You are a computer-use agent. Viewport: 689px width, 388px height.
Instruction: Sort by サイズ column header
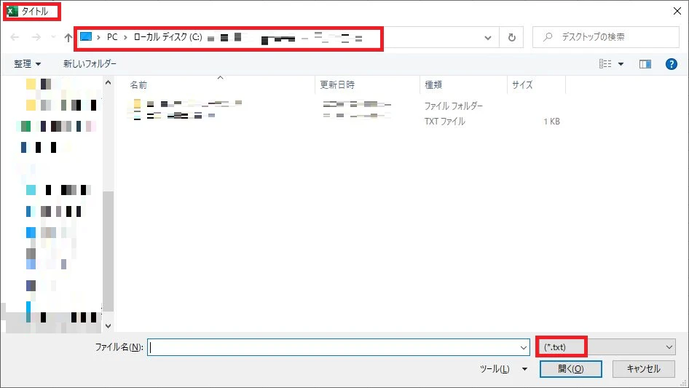(522, 84)
